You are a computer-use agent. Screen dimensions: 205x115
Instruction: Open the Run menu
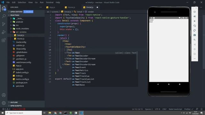(42, 2)
